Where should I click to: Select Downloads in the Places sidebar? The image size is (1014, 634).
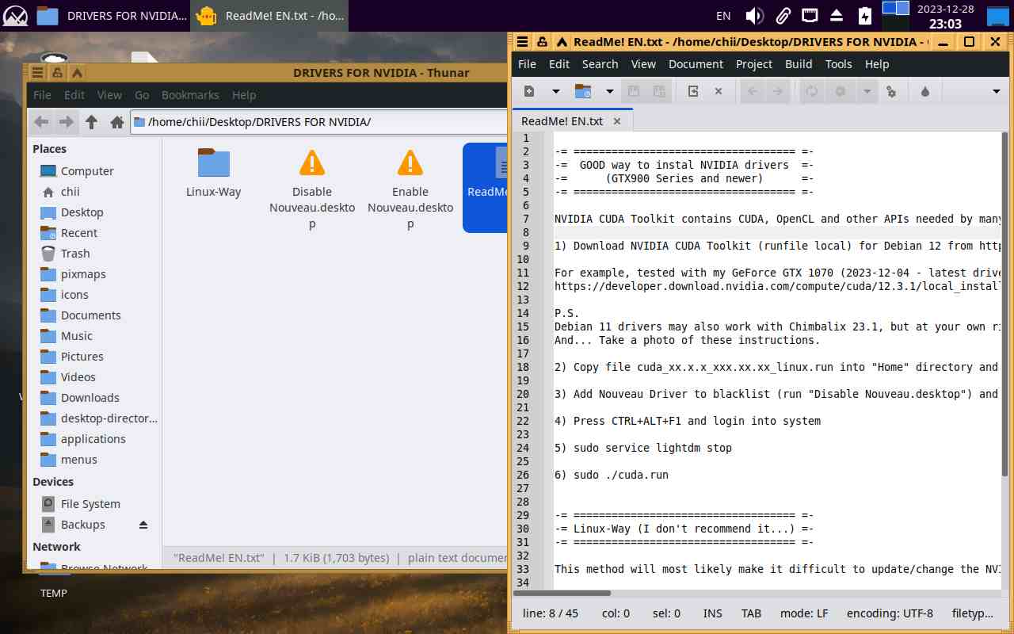pos(90,398)
